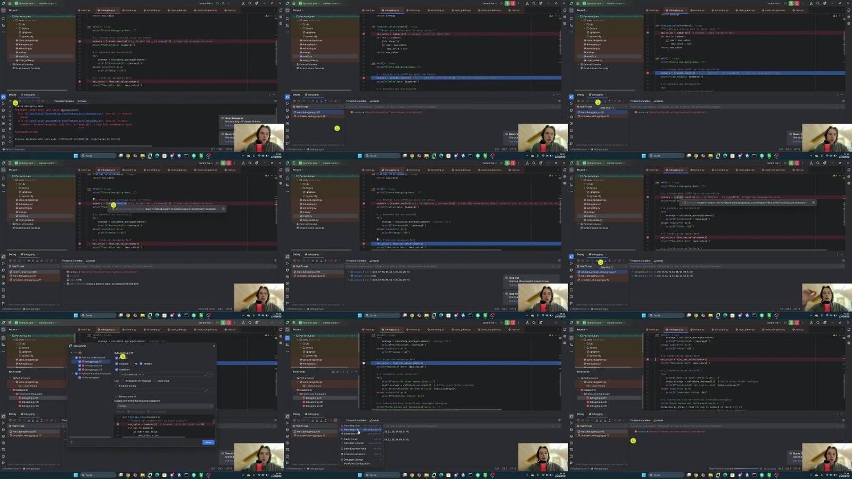Toggle the Enabled checkbox for debugging.py:17
The width and height of the screenshot is (852, 479).
(x=117, y=358)
